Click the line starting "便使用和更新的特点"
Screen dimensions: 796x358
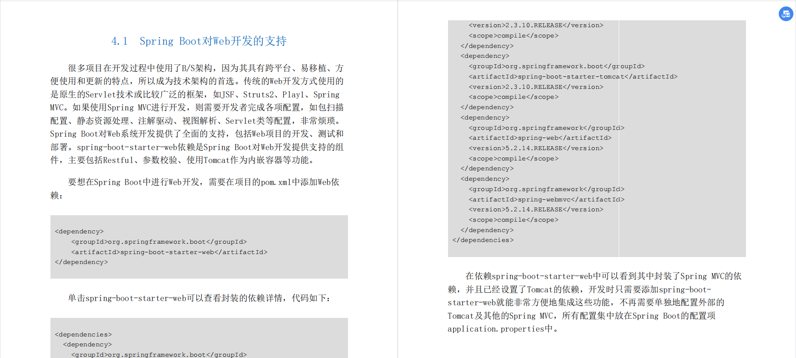click(197, 81)
